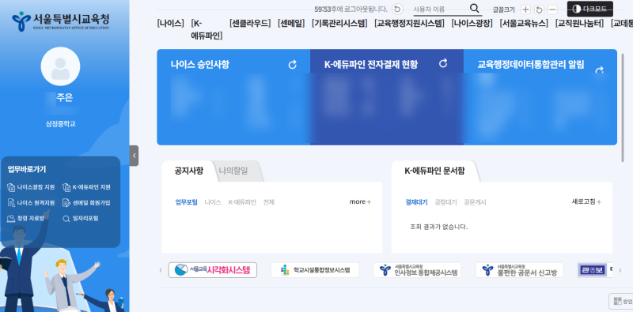
Task: Refresh K-에듀파인 전자결재 현황 panel
Action: point(443,63)
